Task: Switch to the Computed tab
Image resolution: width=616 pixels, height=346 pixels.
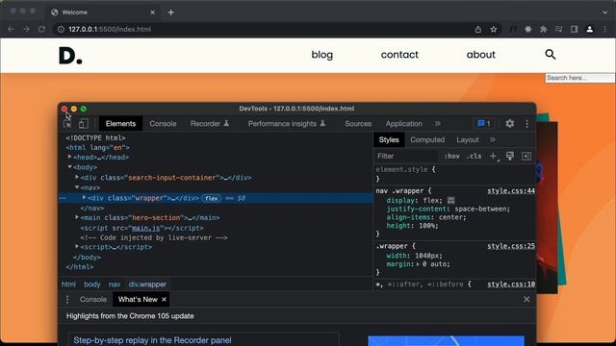Action: point(427,139)
